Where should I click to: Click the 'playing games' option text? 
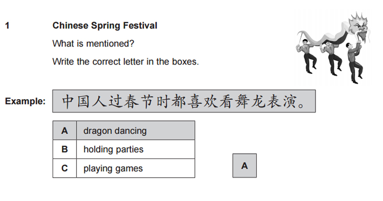[x=113, y=168]
